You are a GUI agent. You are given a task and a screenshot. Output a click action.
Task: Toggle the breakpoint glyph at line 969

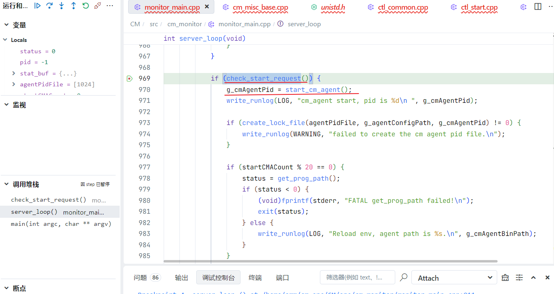(x=129, y=79)
